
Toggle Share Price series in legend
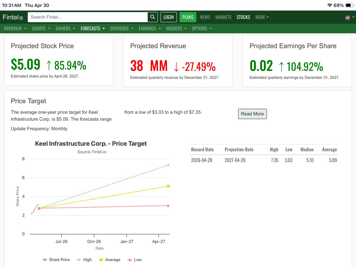[x=56, y=260]
